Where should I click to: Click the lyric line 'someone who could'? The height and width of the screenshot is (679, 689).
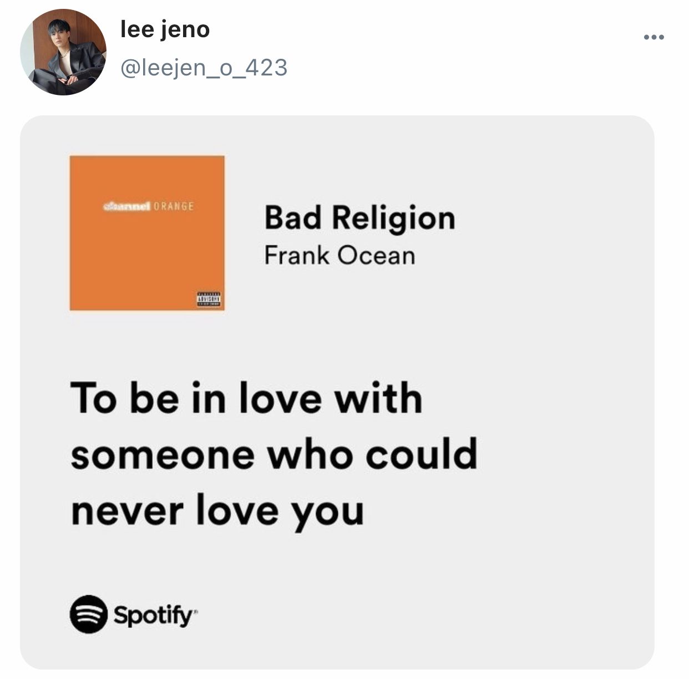(274, 453)
